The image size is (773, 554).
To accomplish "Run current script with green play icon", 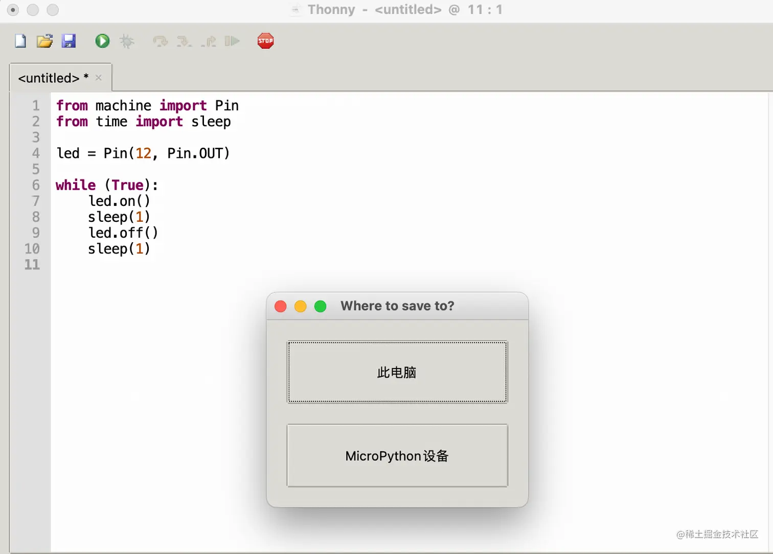I will coord(102,41).
